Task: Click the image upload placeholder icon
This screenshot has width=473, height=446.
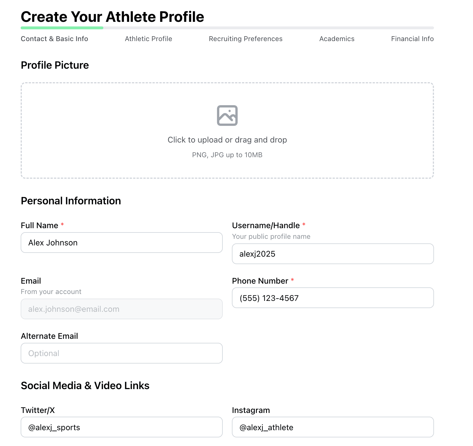Action: [x=227, y=116]
